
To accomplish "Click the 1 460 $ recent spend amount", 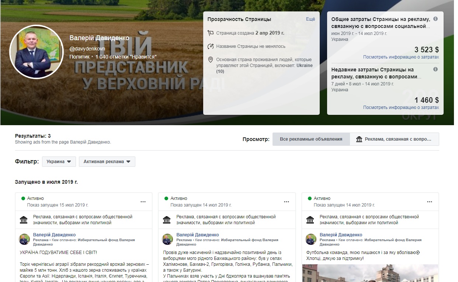I will pos(427,100).
